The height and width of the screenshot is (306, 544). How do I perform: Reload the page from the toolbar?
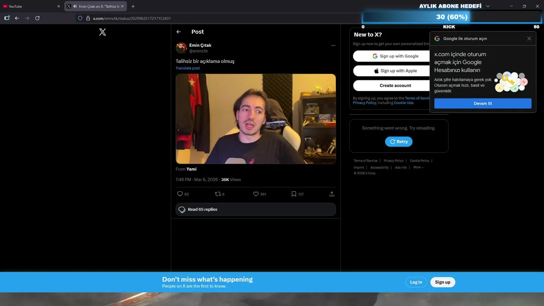pyautogui.click(x=37, y=18)
